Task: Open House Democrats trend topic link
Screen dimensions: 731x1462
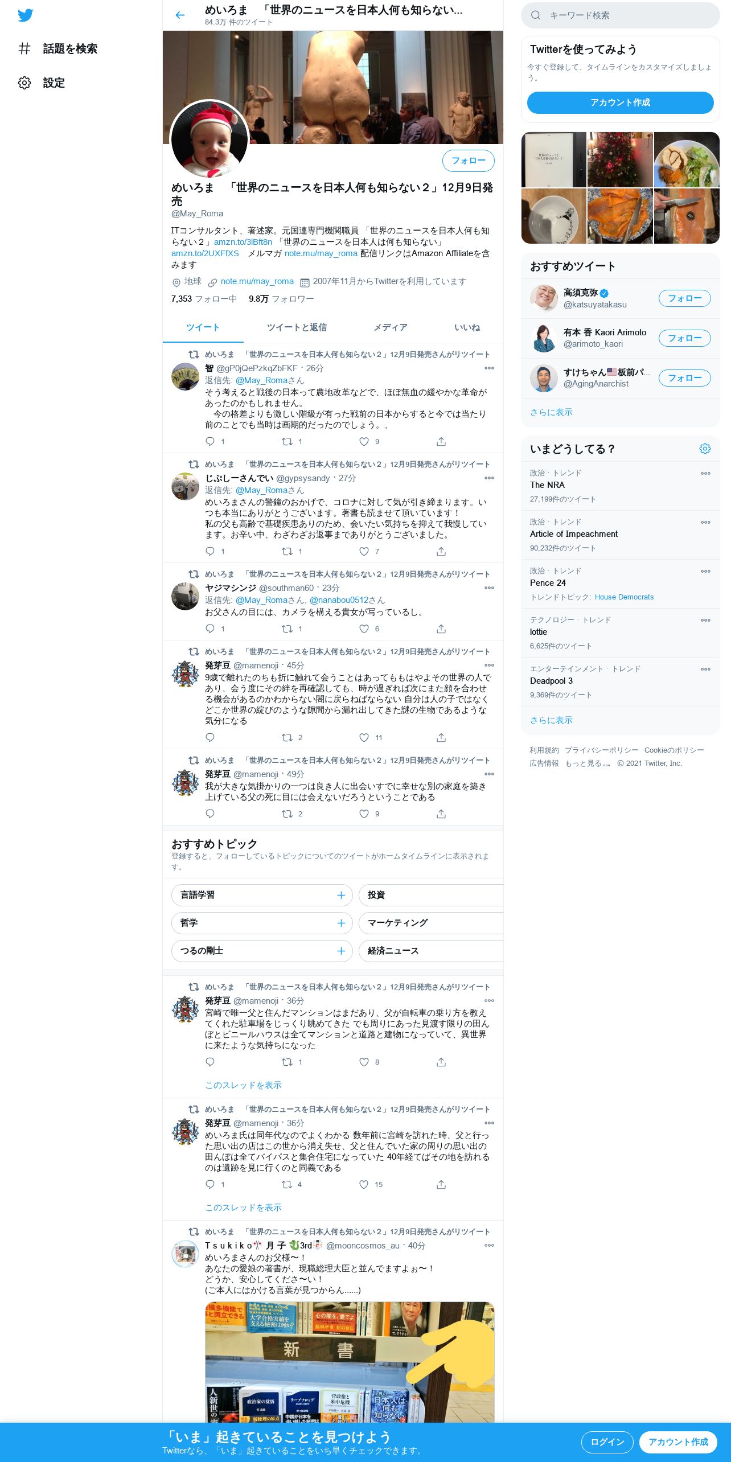Action: 624,597
